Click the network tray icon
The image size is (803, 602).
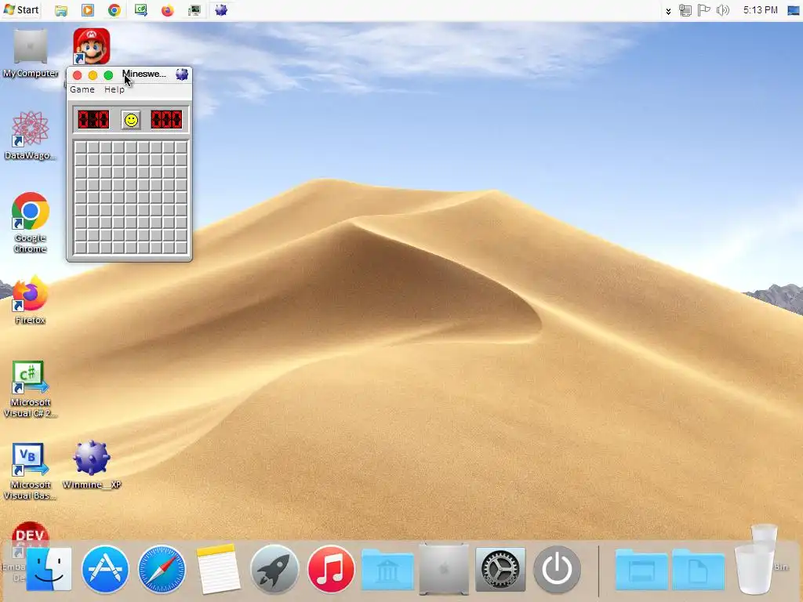685,10
